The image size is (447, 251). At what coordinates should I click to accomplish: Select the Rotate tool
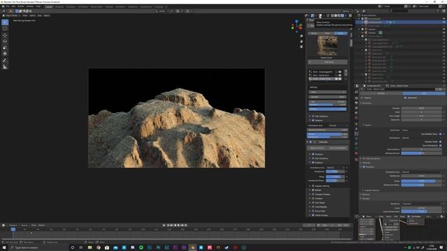pyautogui.click(x=5, y=41)
